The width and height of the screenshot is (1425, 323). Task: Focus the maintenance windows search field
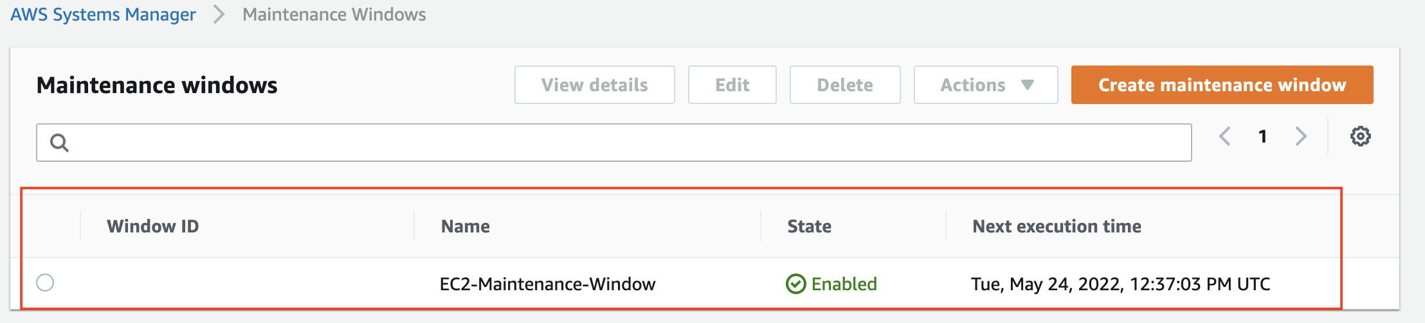(614, 143)
